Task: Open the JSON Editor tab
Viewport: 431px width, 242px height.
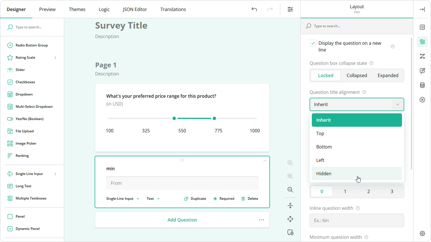Action: [135, 9]
